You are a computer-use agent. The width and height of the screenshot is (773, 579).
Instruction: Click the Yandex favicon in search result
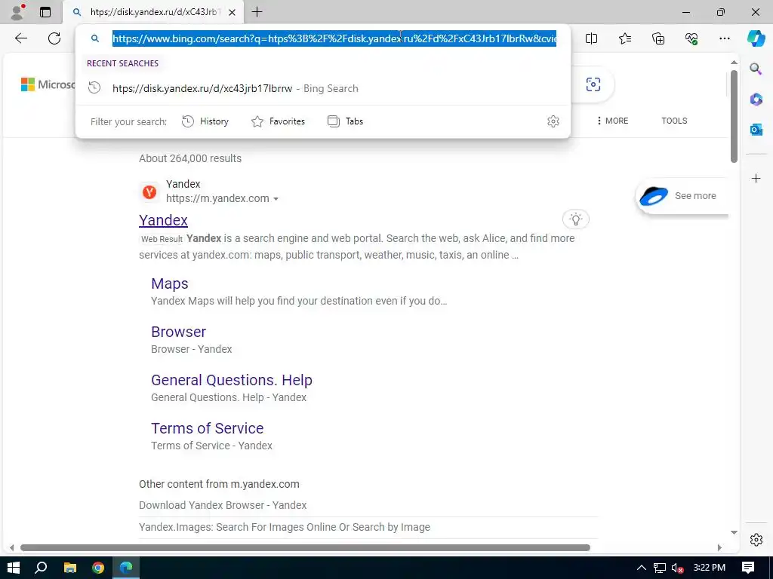149,191
